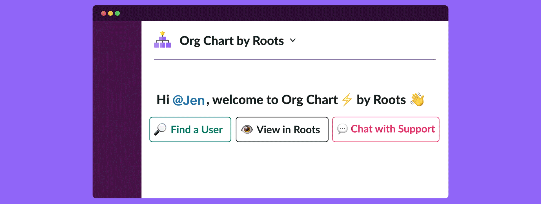Viewport: 541px width, 204px height.
Task: Collapse the Org Chart by Roots header dropdown
Action: 292,41
